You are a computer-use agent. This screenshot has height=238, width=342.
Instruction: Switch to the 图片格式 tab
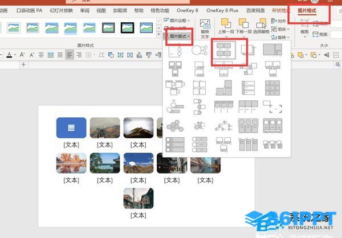pyautogui.click(x=307, y=10)
